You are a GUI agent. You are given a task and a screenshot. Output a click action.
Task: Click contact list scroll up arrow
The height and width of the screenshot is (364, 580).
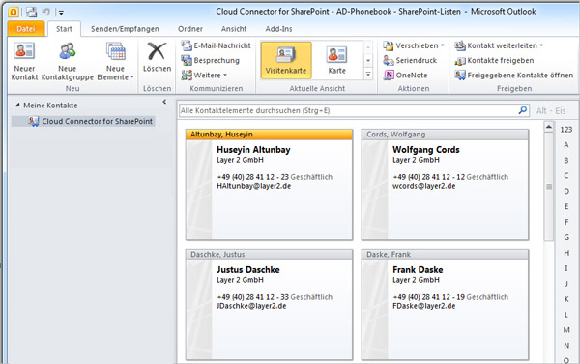point(549,127)
